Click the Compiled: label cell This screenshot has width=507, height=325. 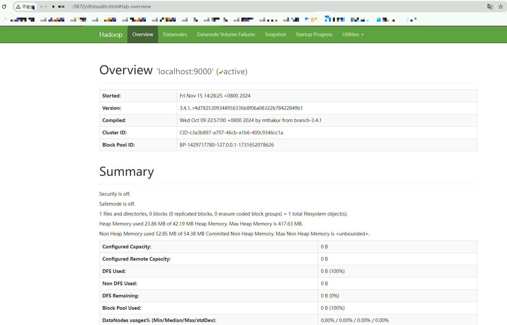(138, 120)
